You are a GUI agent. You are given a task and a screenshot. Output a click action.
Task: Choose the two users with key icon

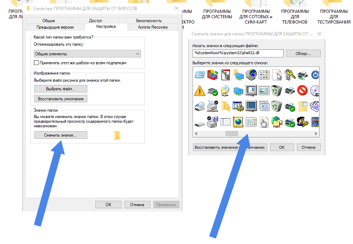302,122
